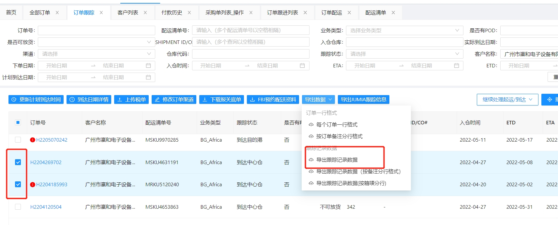Expand the 跟踪状态 dropdown
Image resolution: width=558 pixels, height=225 pixels.
[x=404, y=54]
